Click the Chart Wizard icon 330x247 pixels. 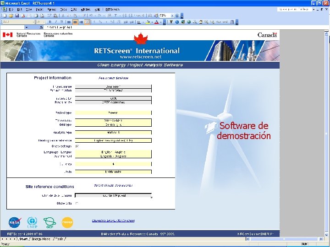[150, 16]
